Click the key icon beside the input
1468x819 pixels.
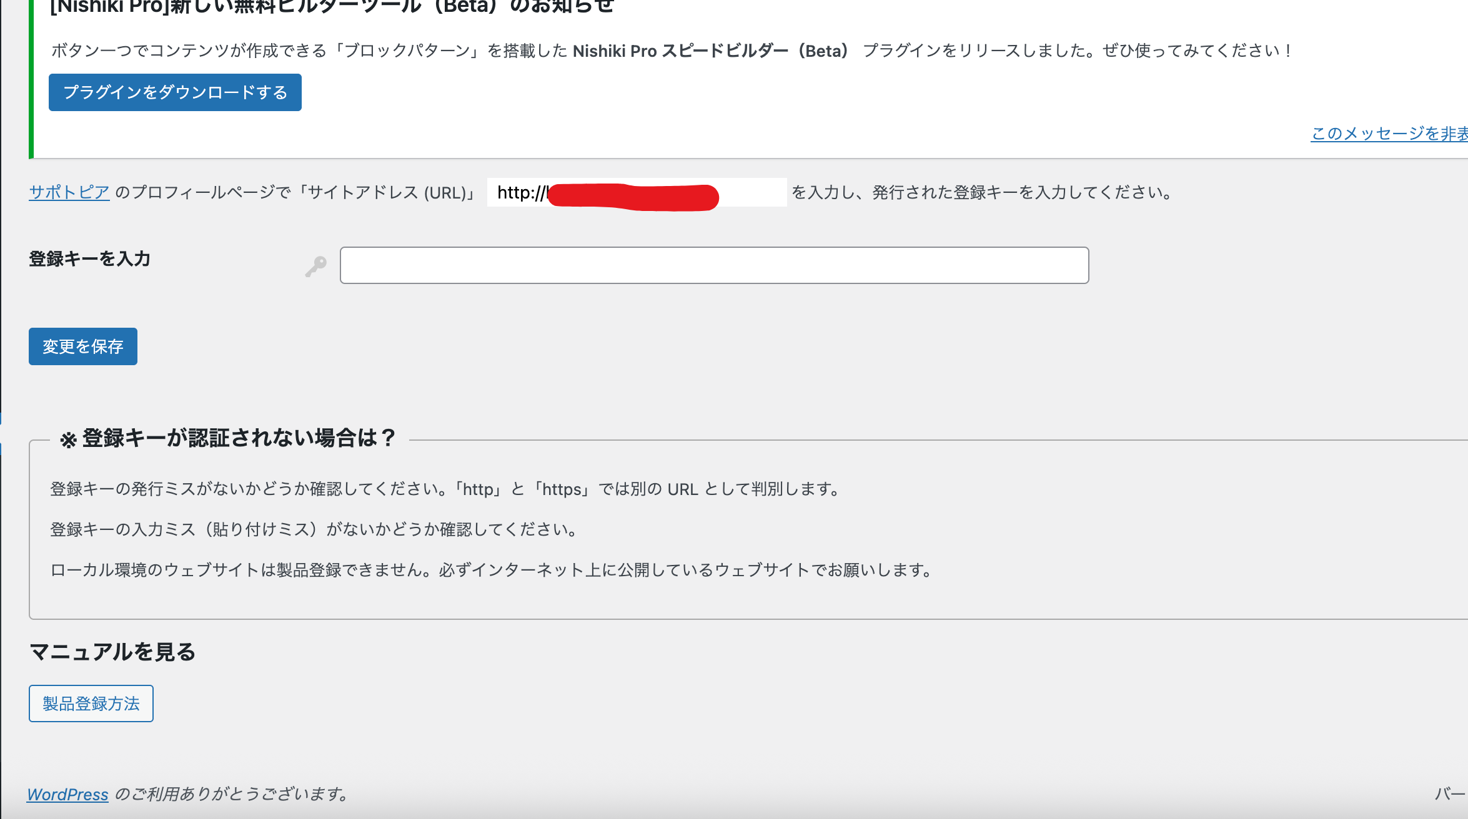tap(316, 267)
